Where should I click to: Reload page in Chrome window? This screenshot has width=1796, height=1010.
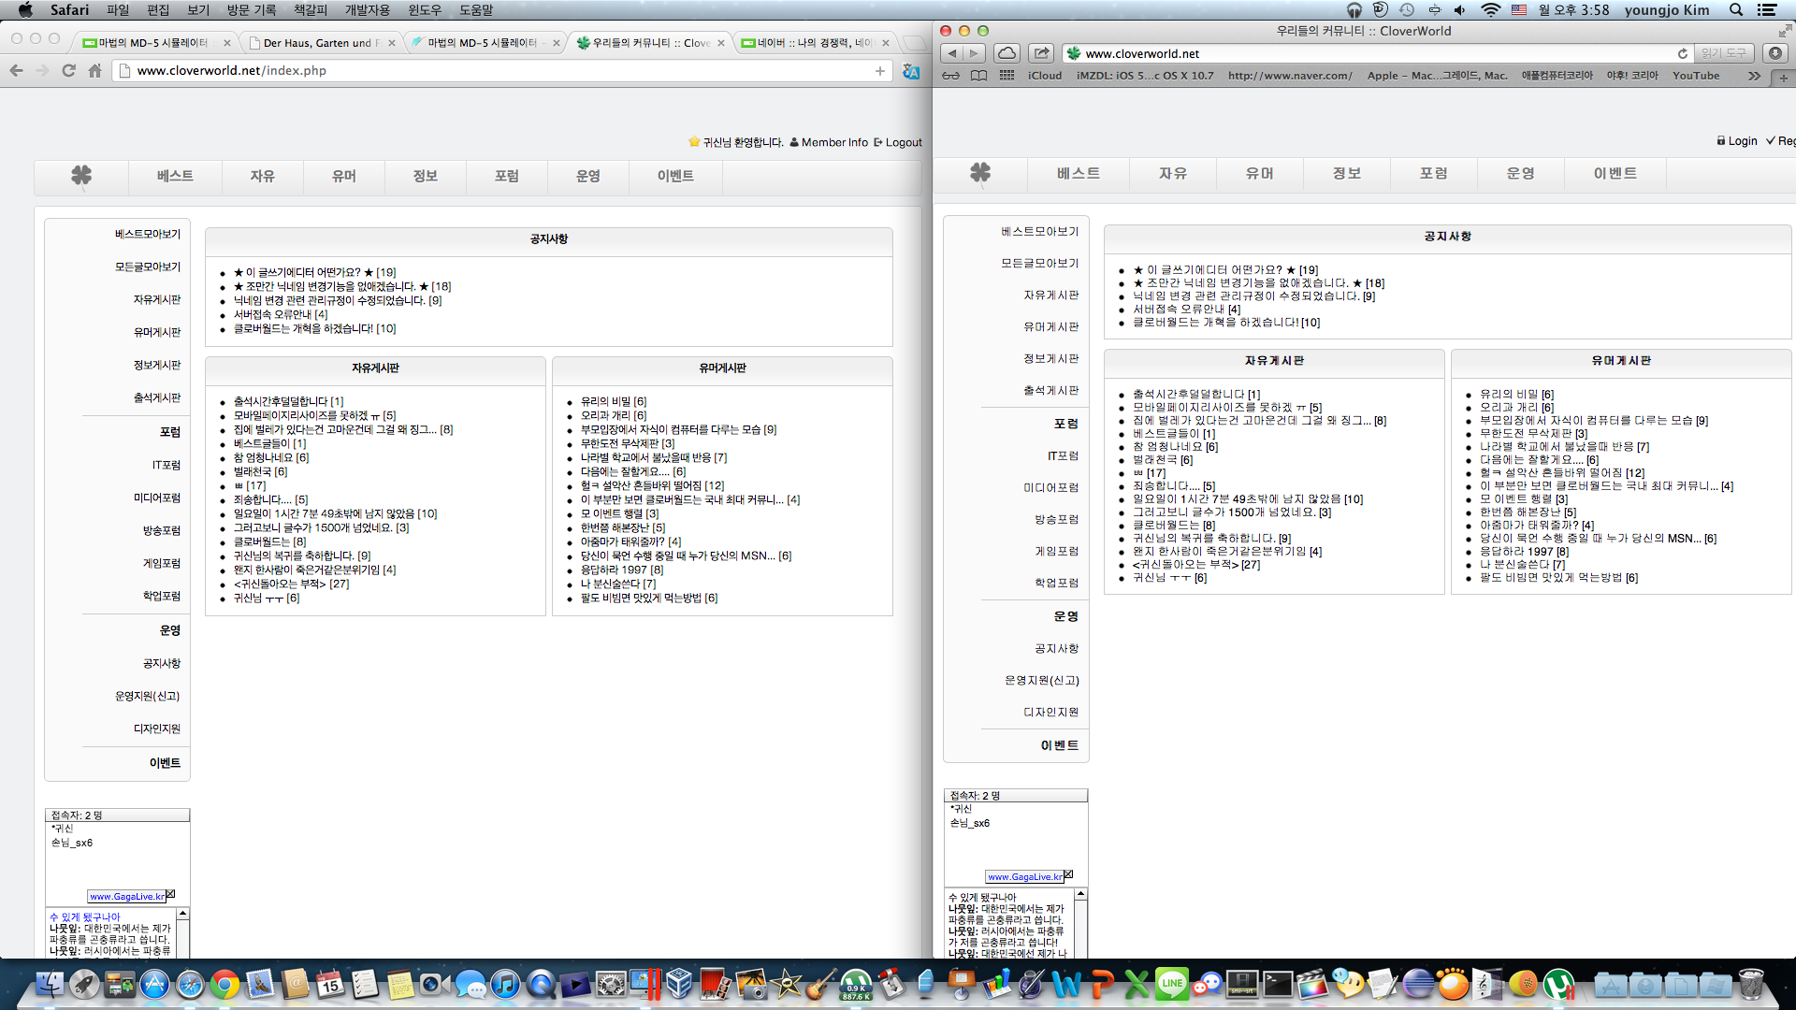[x=68, y=71]
